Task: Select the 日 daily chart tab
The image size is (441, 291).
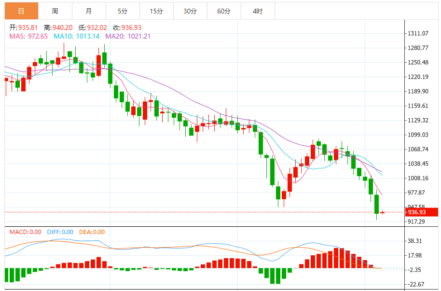Action: tap(21, 11)
